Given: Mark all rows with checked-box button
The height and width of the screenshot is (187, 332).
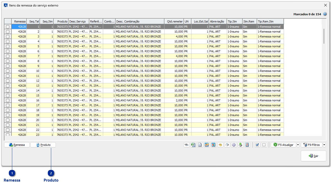Looking at the screenshot, I should (257, 145).
